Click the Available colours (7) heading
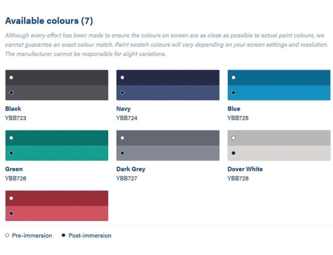Viewport: 333px width, 255px height. (x=49, y=21)
